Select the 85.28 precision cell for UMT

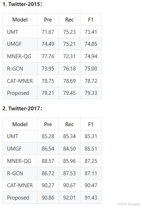[x=48, y=136]
